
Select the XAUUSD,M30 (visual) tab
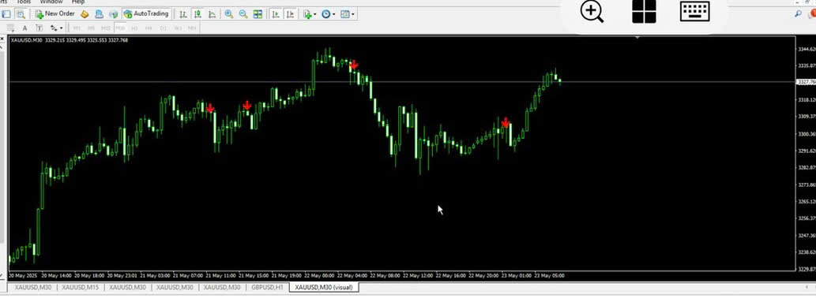[x=324, y=287]
